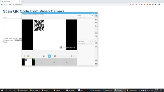Viewport: 164px width, 92px height.
Task: Bookmark this page with the star icon
Action: [133, 5]
